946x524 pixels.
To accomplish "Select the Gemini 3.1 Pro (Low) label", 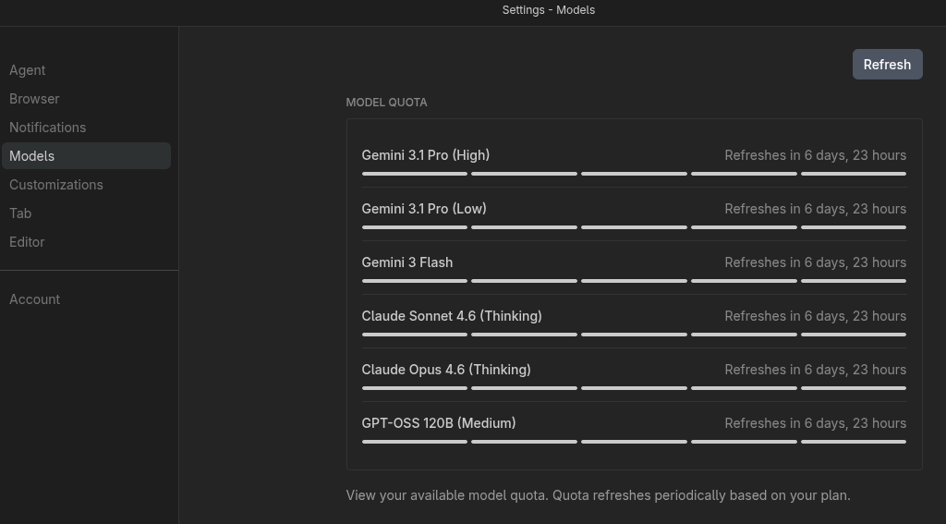I will [x=423, y=209].
